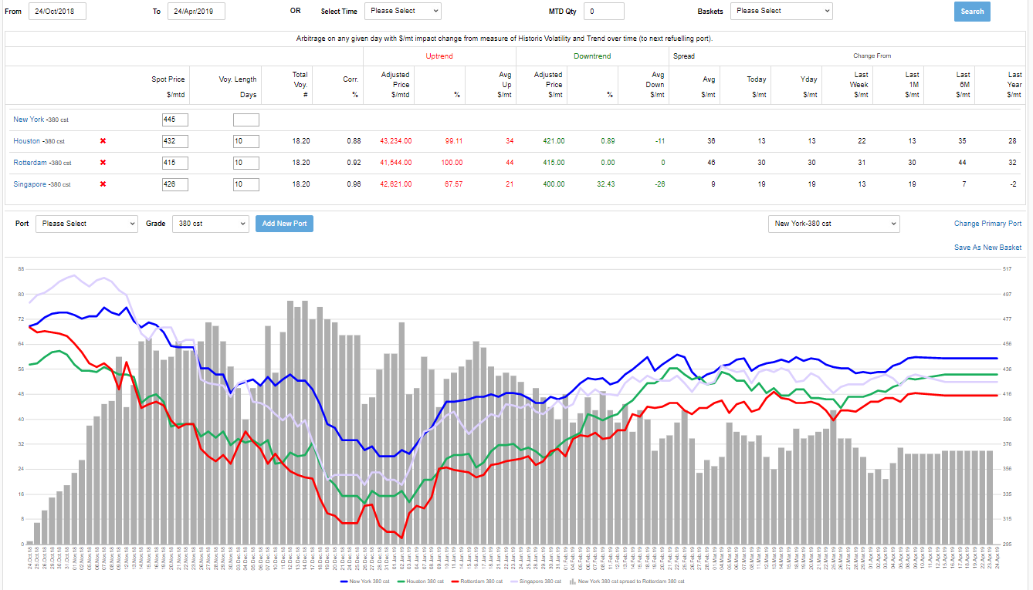Select Houston downtrend adjusted price 421.00

coord(554,141)
